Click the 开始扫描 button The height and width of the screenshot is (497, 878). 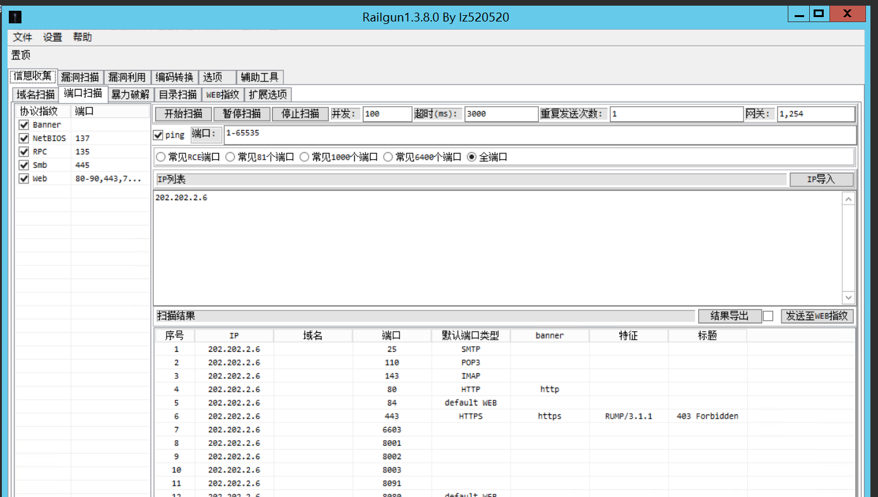183,114
